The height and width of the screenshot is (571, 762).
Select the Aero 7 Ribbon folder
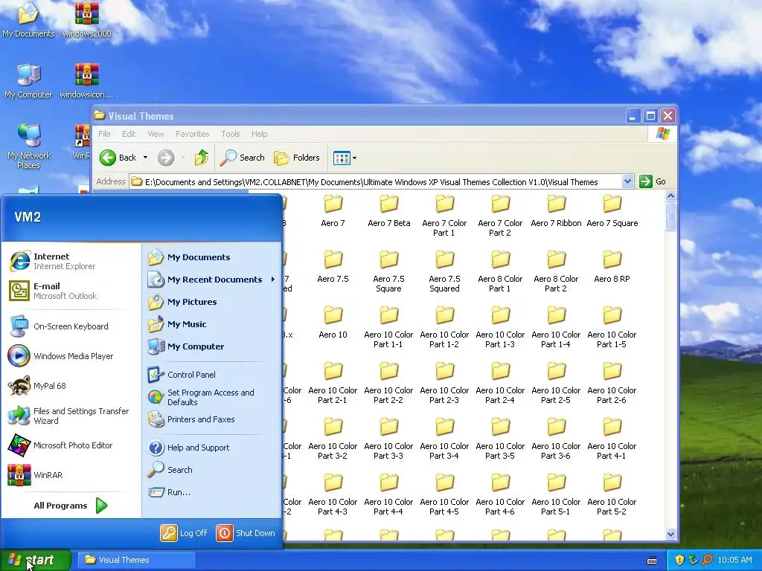tap(556, 211)
